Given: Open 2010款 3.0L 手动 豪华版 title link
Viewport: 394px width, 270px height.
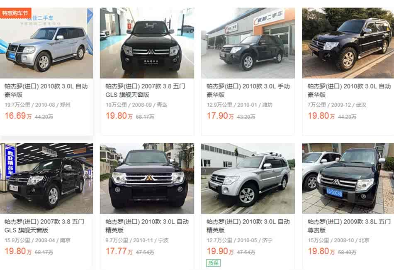Looking at the screenshot, I should tap(248, 90).
